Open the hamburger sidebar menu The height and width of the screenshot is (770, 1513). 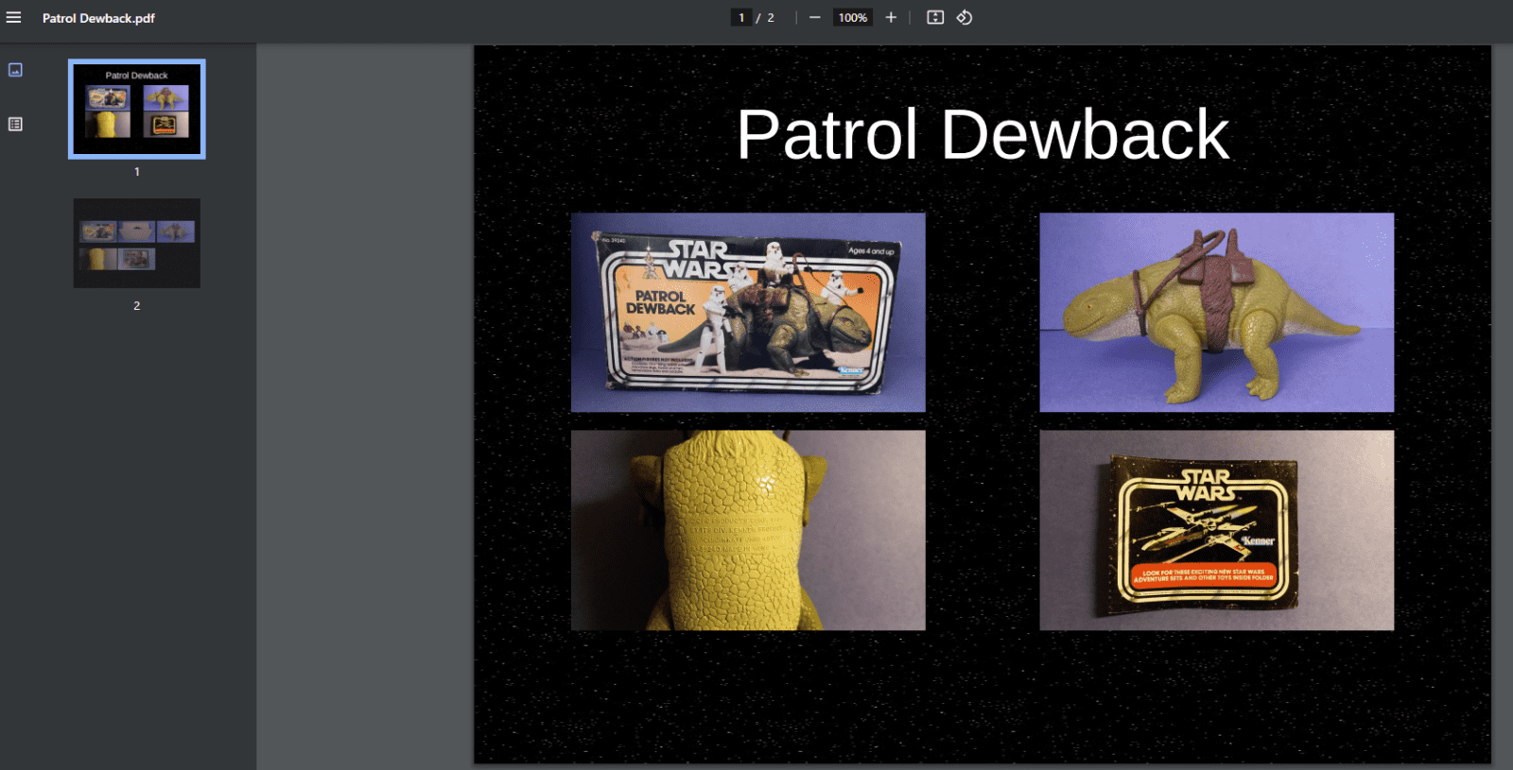[14, 18]
